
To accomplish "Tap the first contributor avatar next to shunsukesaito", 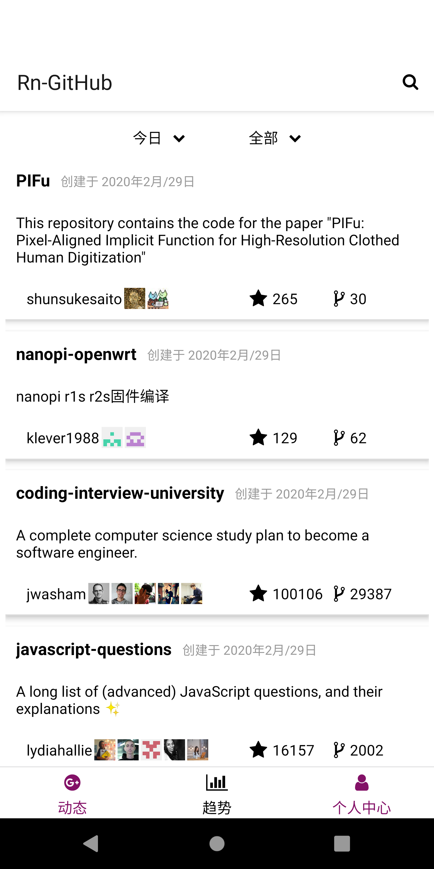I will pos(134,298).
